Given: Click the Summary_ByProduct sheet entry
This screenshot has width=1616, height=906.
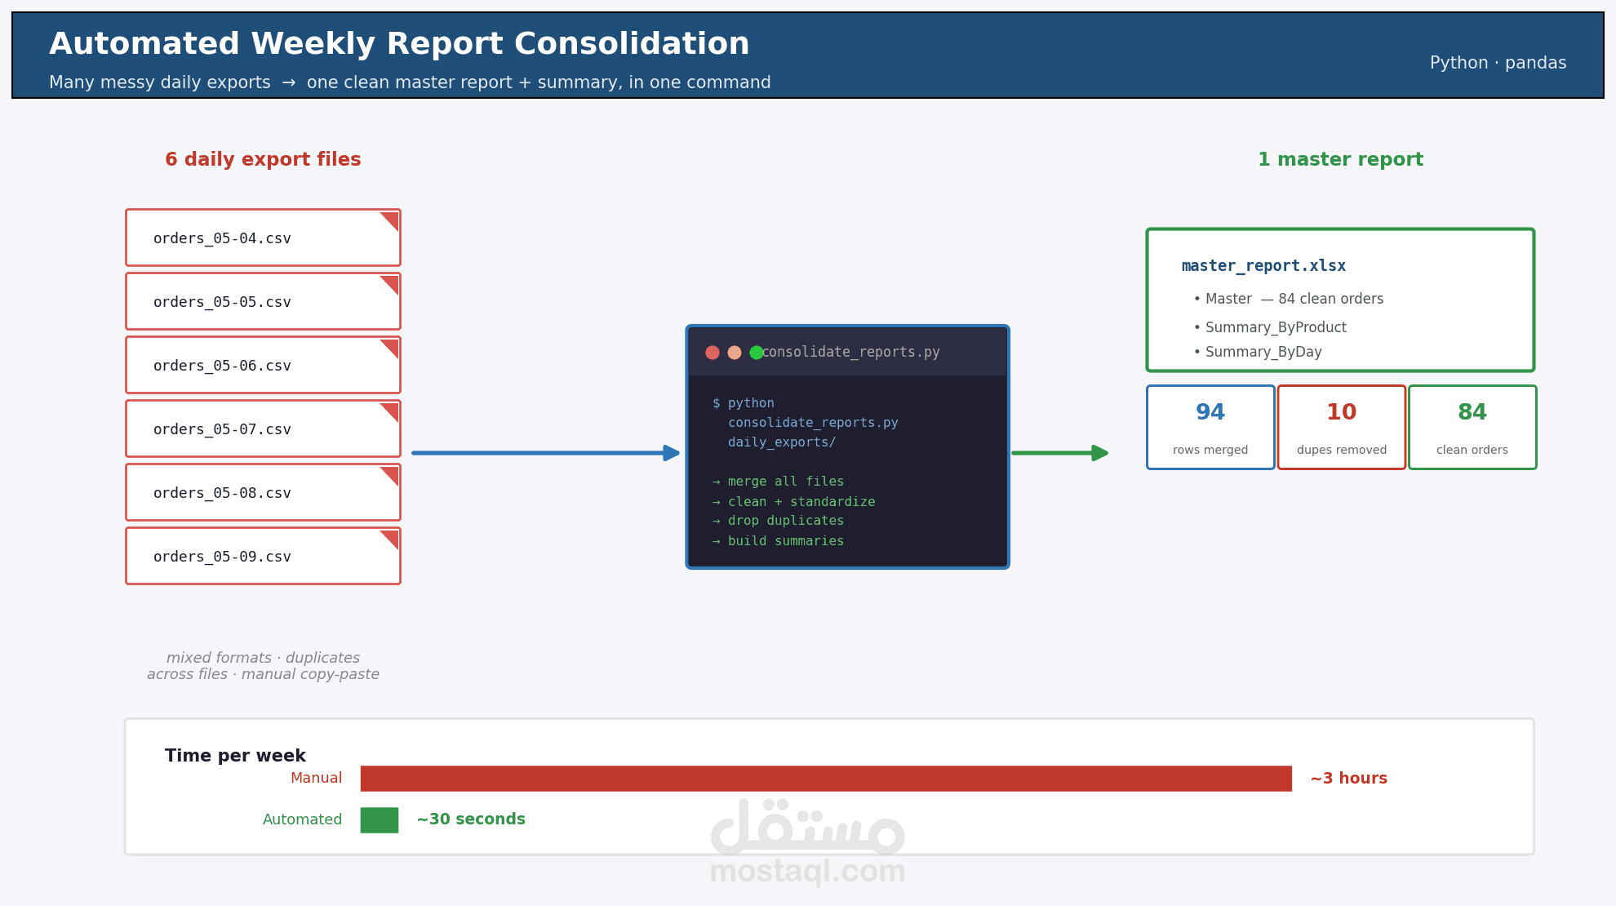Looking at the screenshot, I should coord(1270,327).
